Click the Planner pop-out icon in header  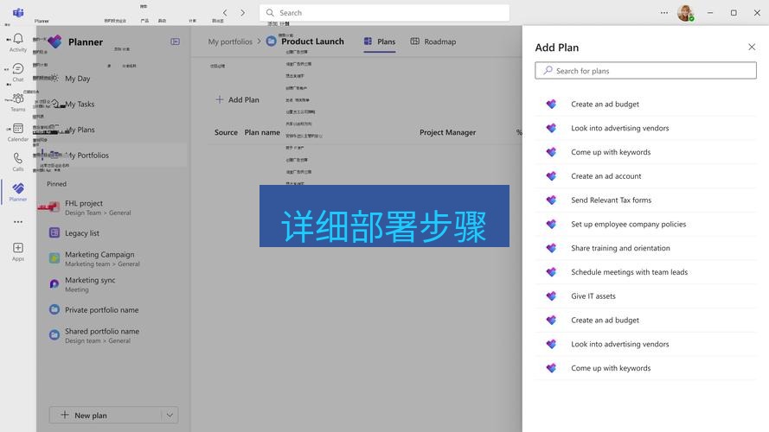pos(176,41)
